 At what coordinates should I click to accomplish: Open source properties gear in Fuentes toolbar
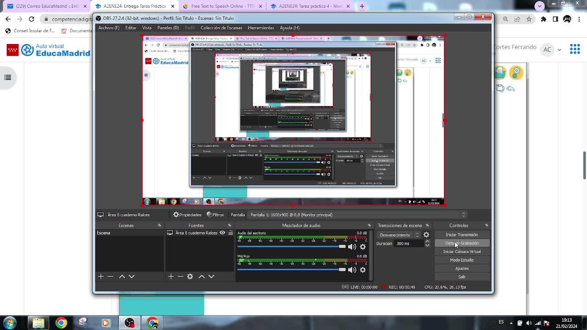[x=190, y=276]
